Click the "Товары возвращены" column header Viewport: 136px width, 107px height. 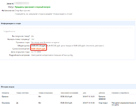click(45, 93)
